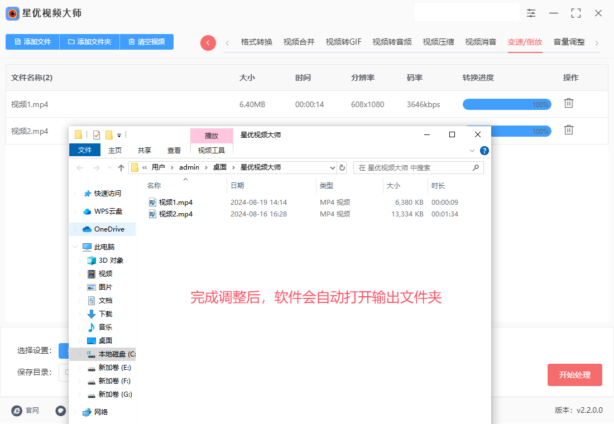Click the 添加文件 button
This screenshot has width=614, height=424.
pyautogui.click(x=32, y=42)
